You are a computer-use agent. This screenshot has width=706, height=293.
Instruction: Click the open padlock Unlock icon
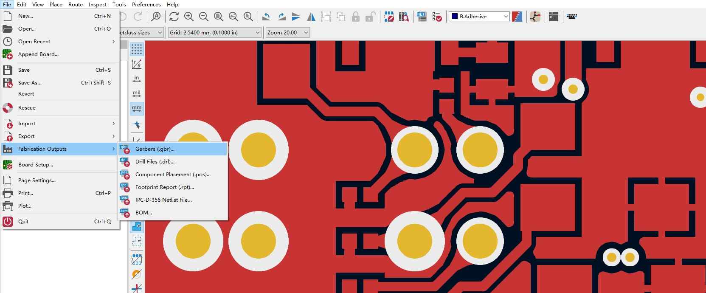[x=371, y=17]
